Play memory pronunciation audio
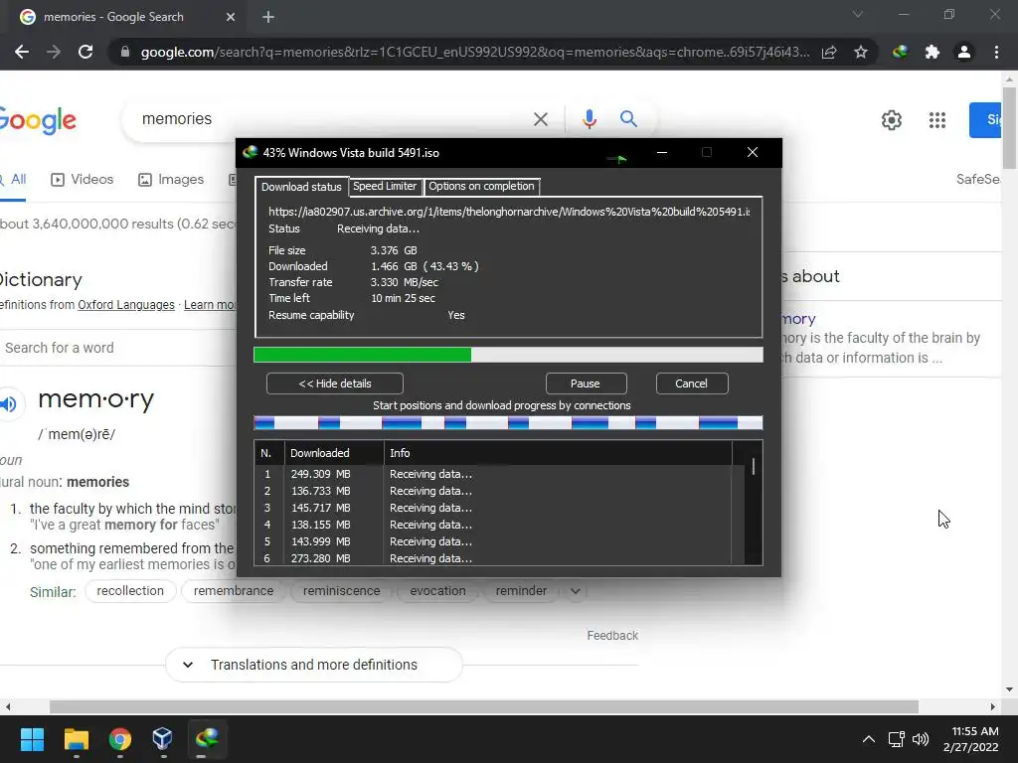Viewport: 1018px width, 763px height. (9, 403)
